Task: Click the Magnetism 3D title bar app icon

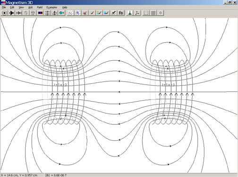Action: (3, 2)
